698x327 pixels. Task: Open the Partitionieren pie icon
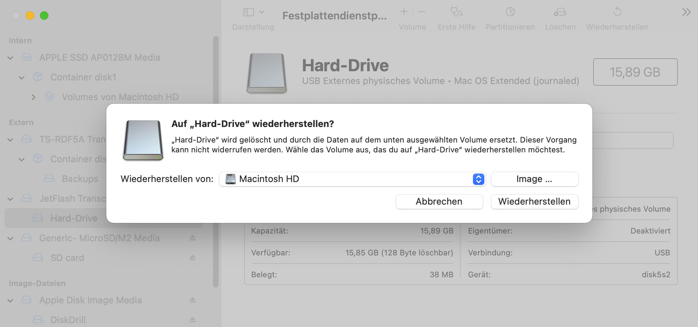(510, 12)
